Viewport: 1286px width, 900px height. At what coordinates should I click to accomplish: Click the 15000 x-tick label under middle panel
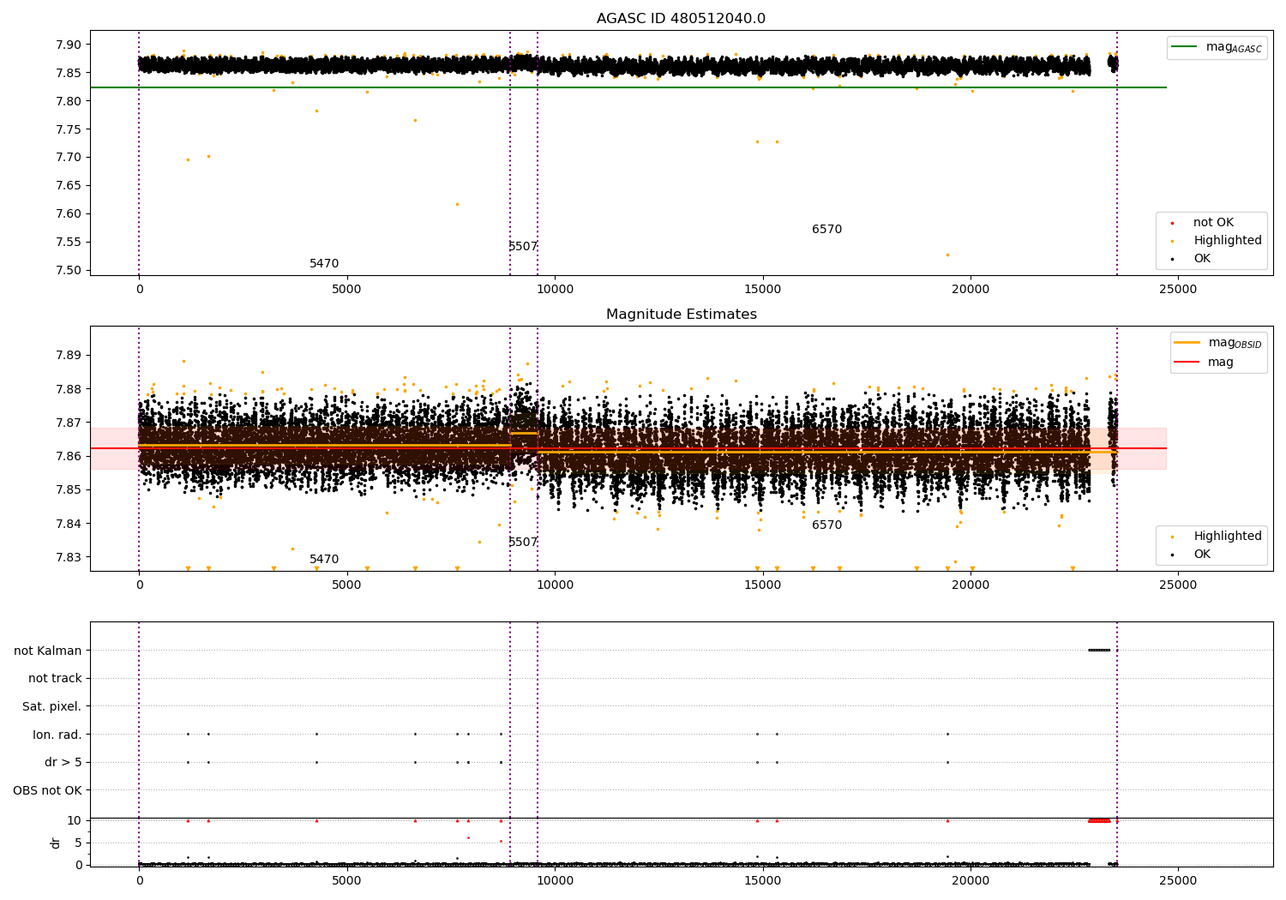763,585
